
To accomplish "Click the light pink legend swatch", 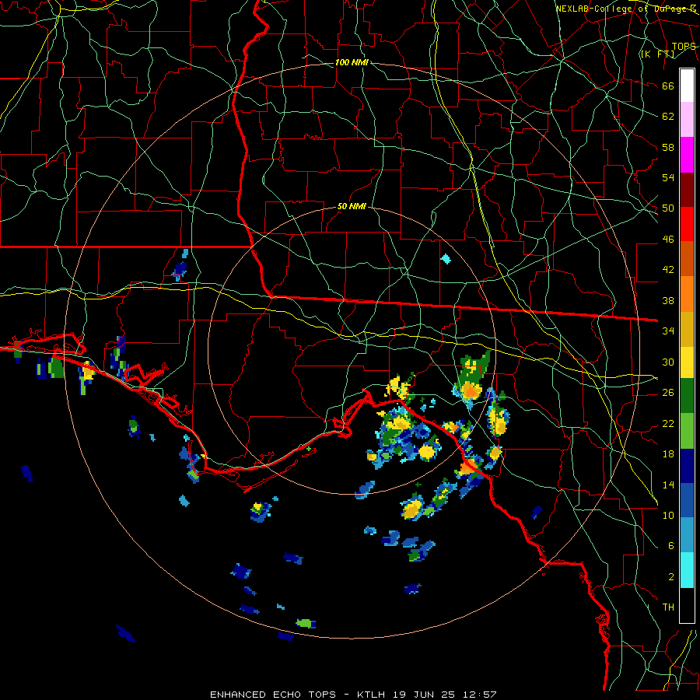I will [687, 120].
